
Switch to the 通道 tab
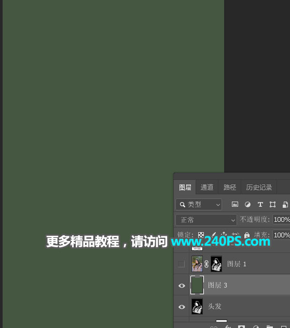pos(207,187)
